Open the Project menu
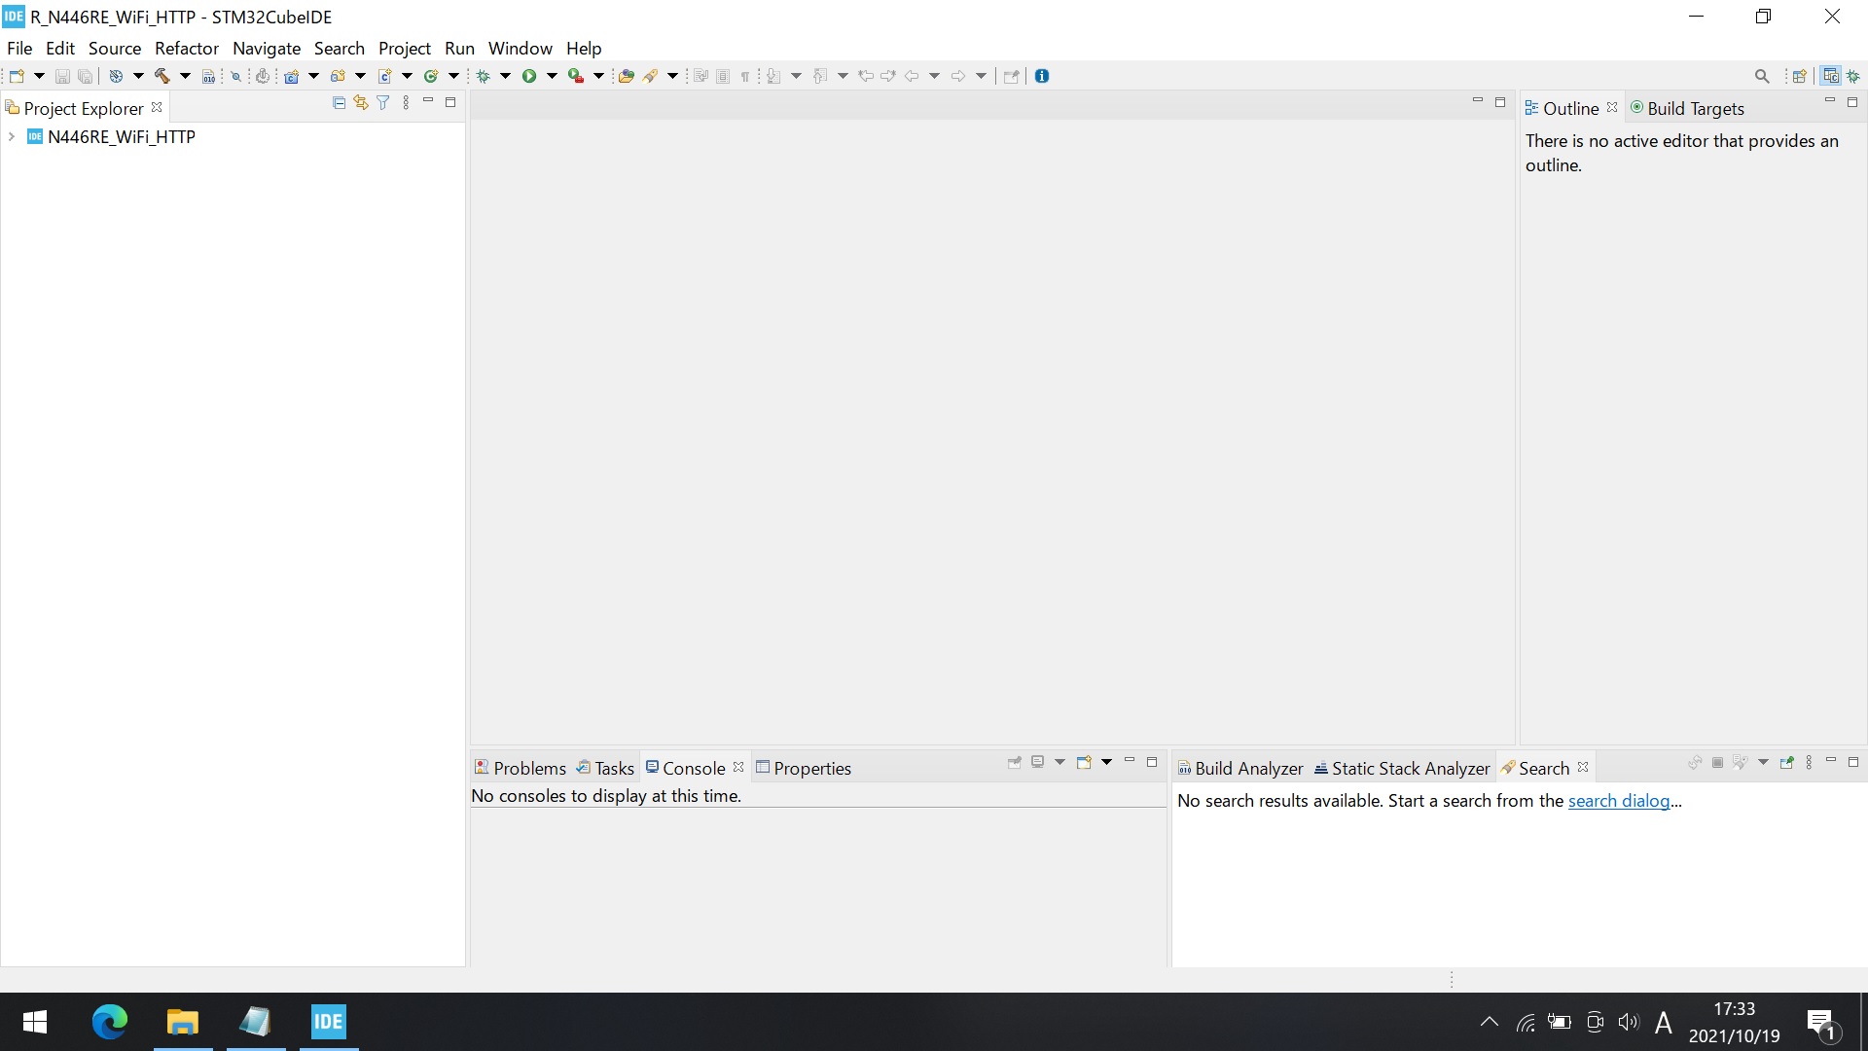This screenshot has width=1868, height=1051. tap(405, 49)
